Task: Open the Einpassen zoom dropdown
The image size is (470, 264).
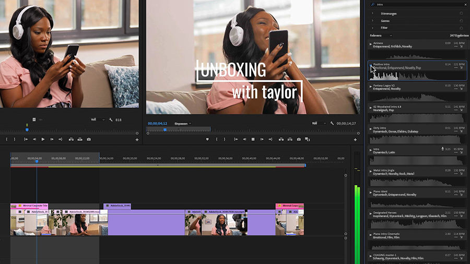Action: 183,123
